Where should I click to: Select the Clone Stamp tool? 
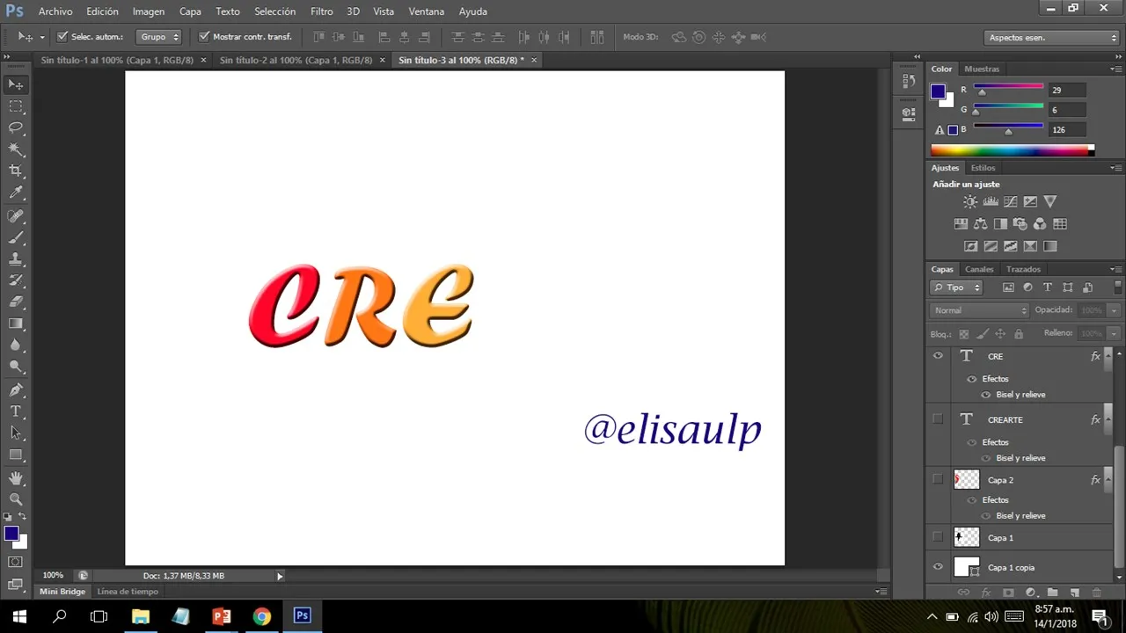click(x=16, y=259)
